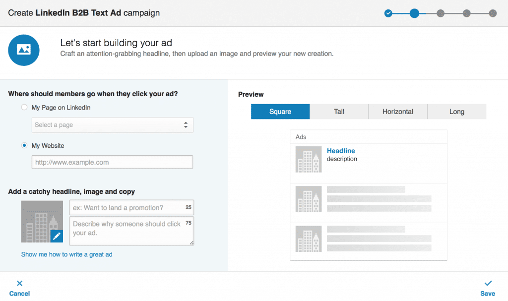Click the '75' description character counter
508x301 pixels.
point(189,223)
